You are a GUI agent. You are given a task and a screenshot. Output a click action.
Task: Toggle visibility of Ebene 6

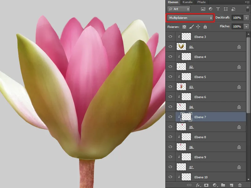170,97
